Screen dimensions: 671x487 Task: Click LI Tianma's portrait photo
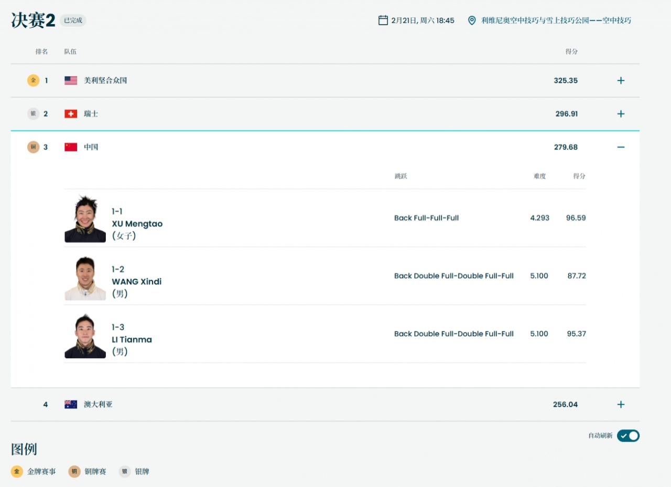click(x=85, y=336)
